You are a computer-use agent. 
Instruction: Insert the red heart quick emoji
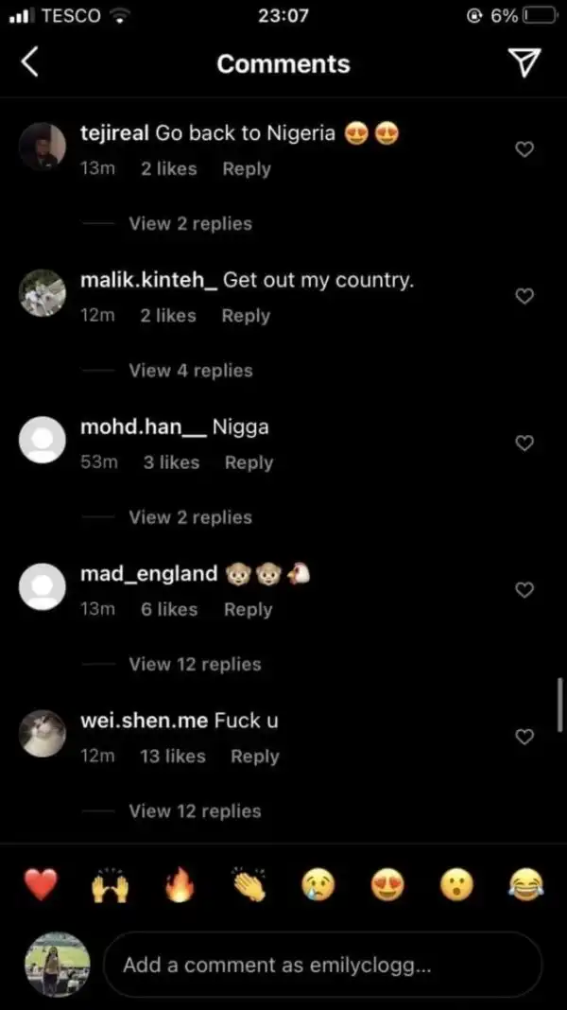point(41,884)
